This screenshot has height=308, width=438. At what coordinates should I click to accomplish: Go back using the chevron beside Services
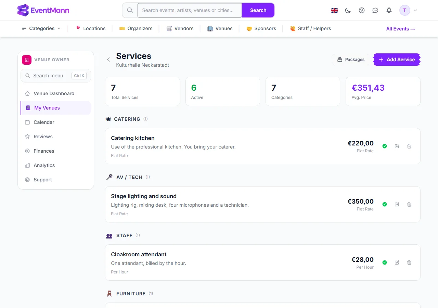point(108,60)
